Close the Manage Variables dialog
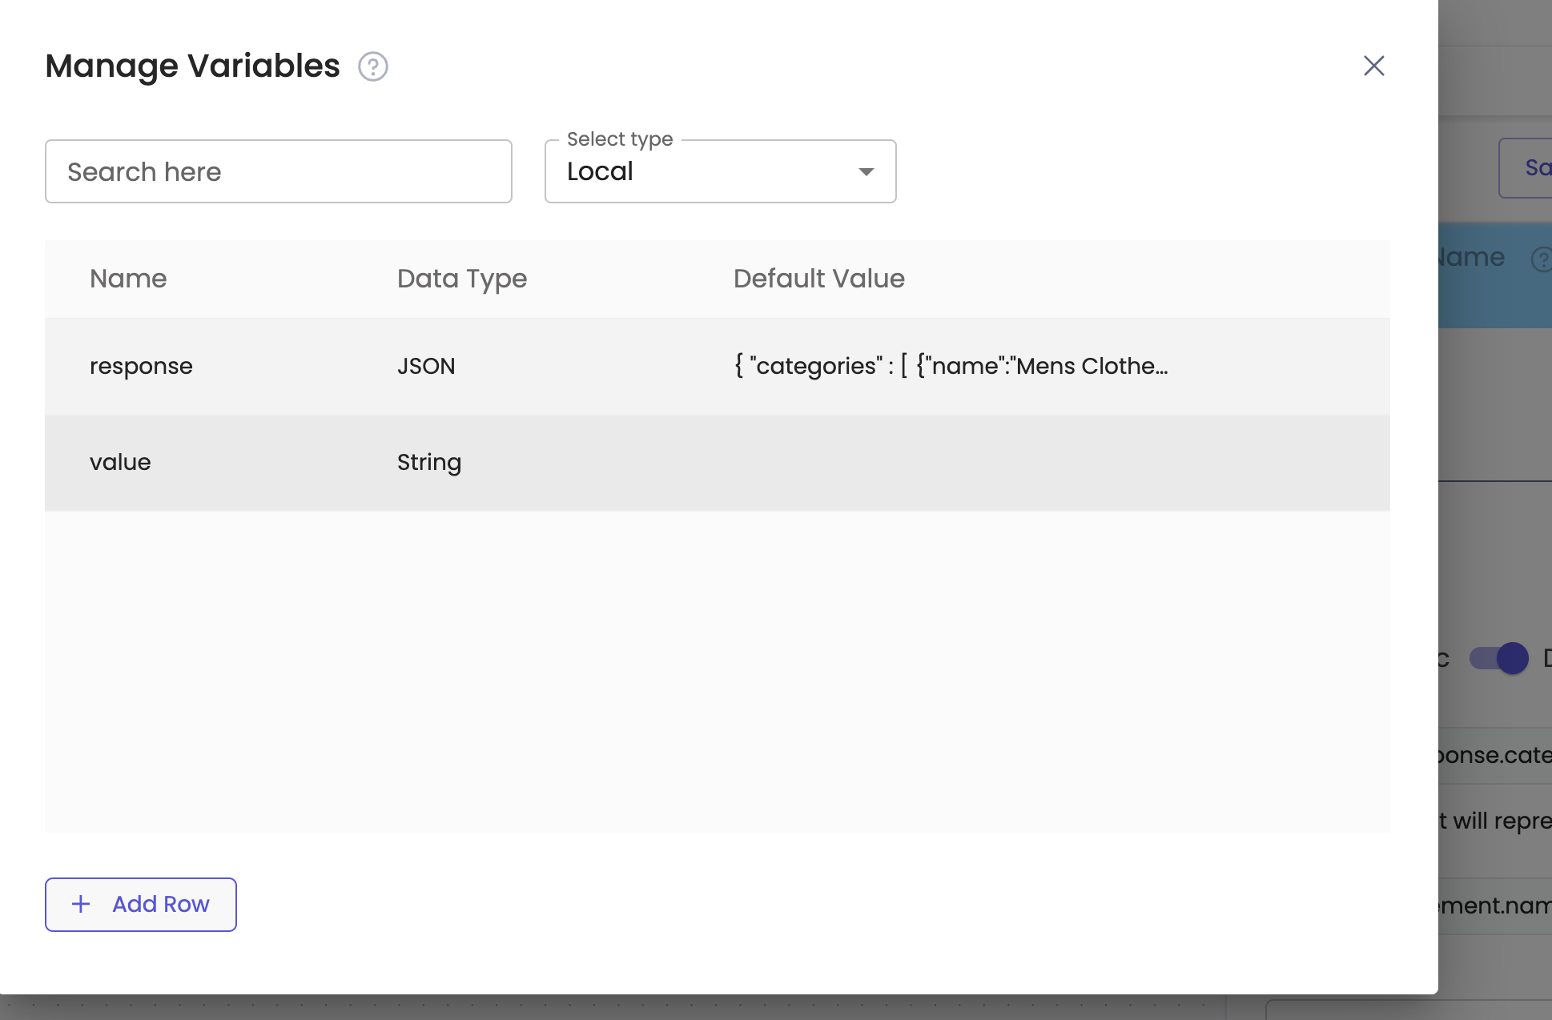Screen dimensions: 1552x1020 (x=1373, y=66)
